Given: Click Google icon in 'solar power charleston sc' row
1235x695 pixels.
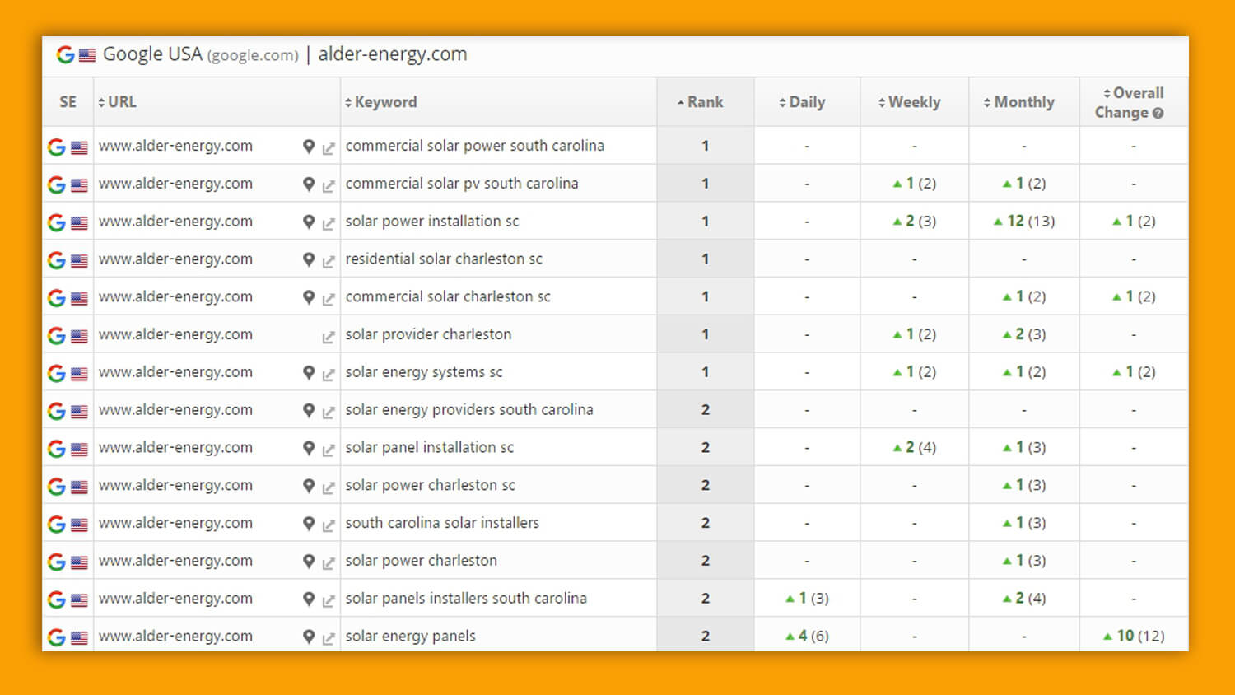Looking at the screenshot, I should tap(56, 487).
